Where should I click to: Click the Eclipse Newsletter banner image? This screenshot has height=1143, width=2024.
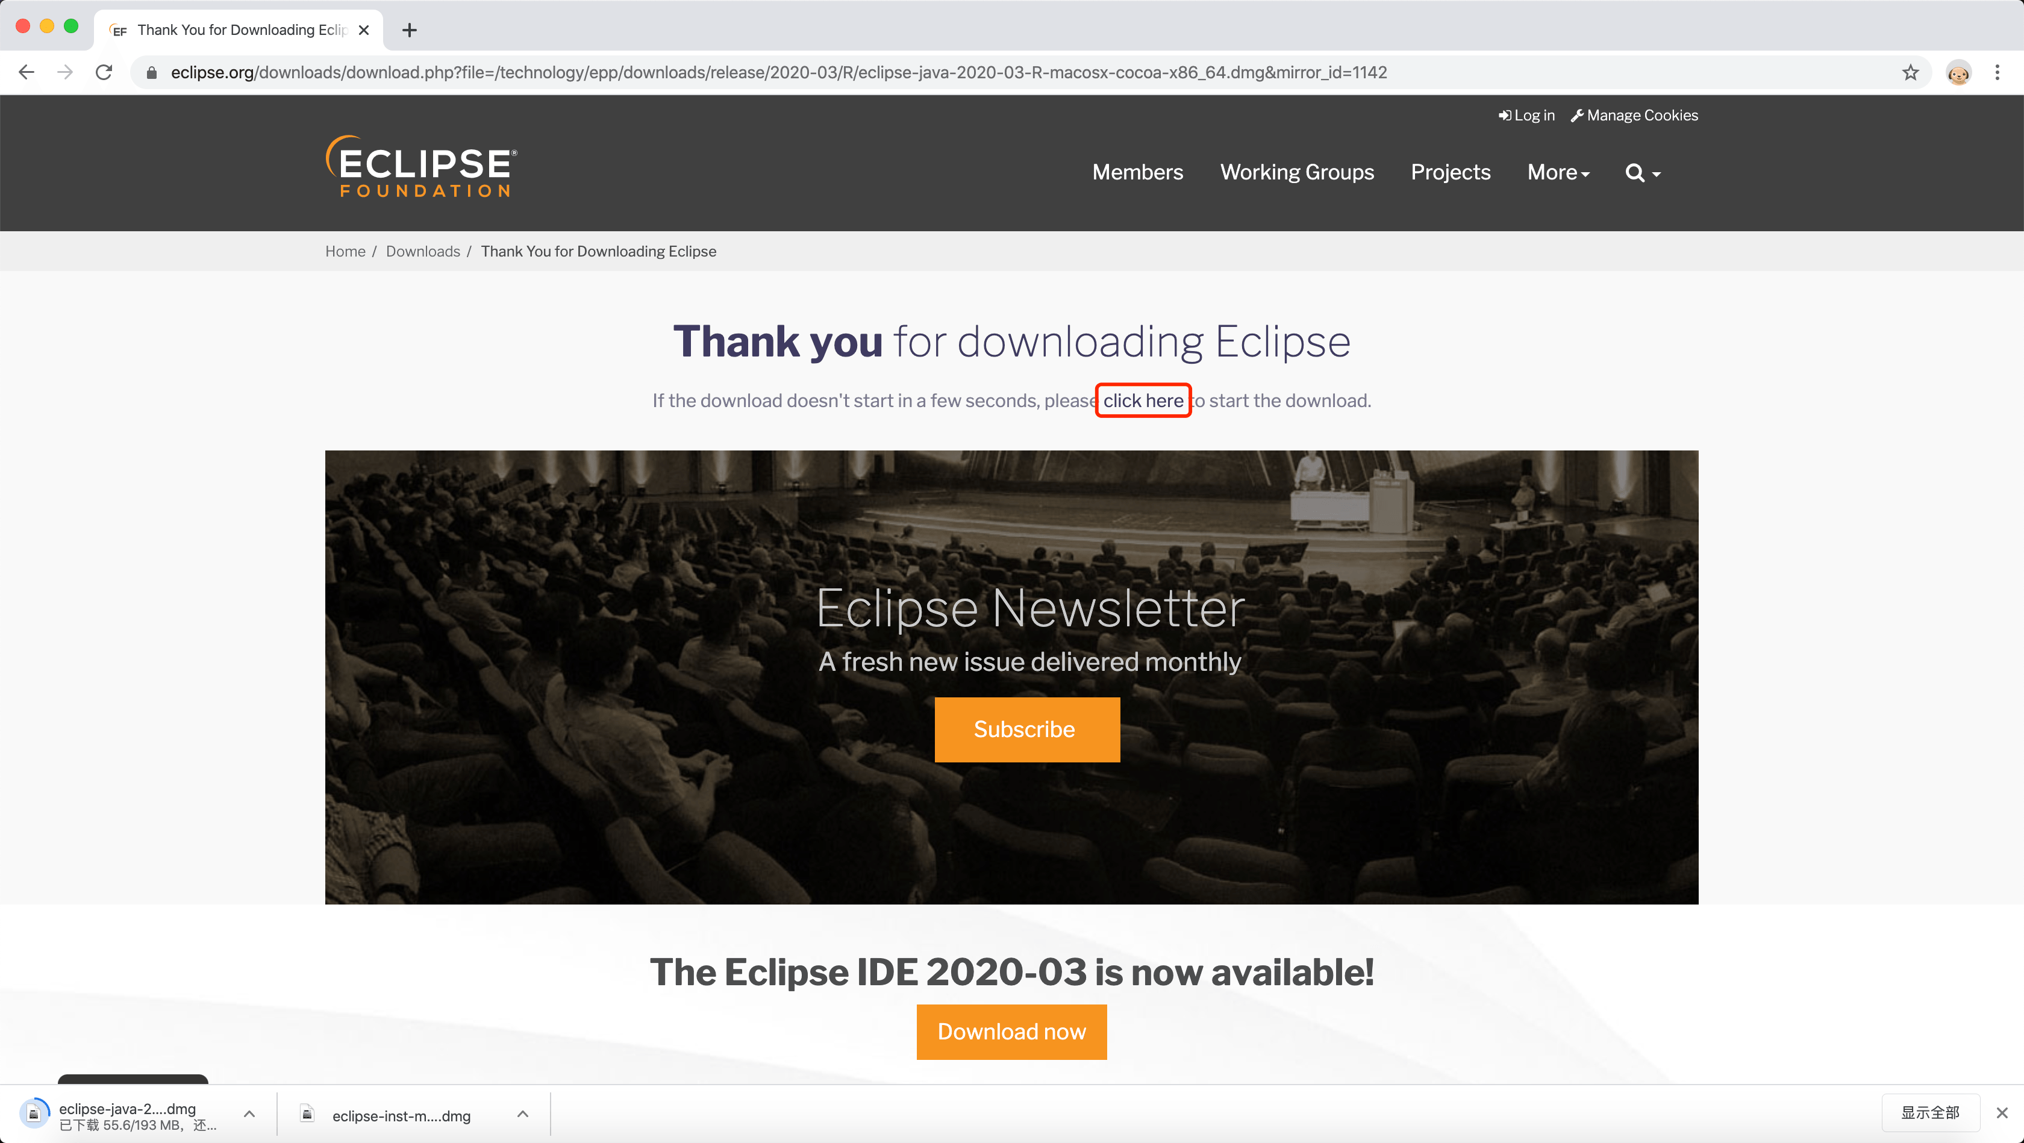pyautogui.click(x=1011, y=676)
